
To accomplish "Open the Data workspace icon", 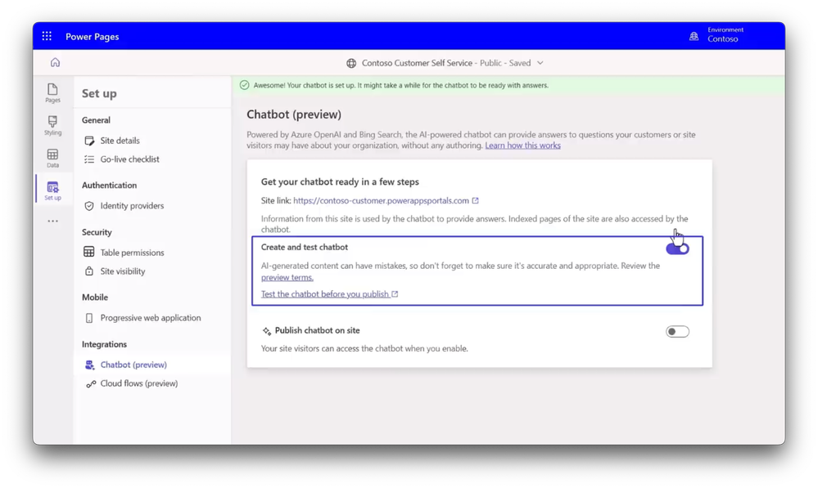I will (x=52, y=159).
